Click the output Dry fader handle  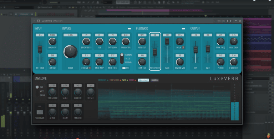[x=196, y=50]
